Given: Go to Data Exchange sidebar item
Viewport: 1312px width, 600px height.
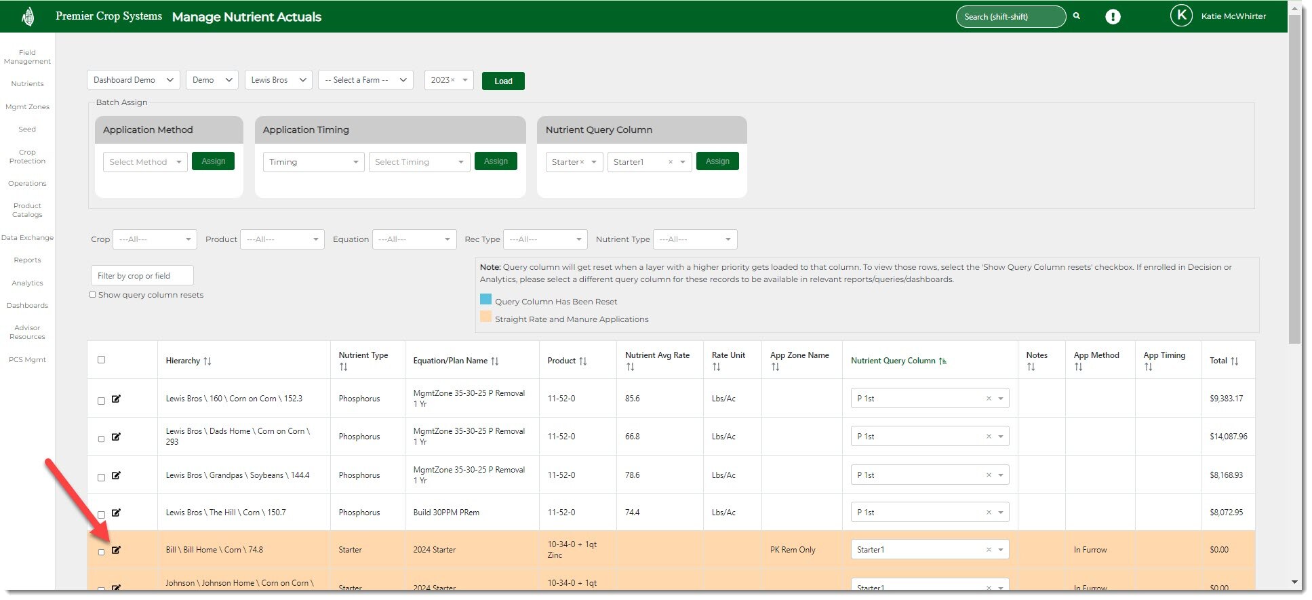Looking at the screenshot, I should pos(27,238).
